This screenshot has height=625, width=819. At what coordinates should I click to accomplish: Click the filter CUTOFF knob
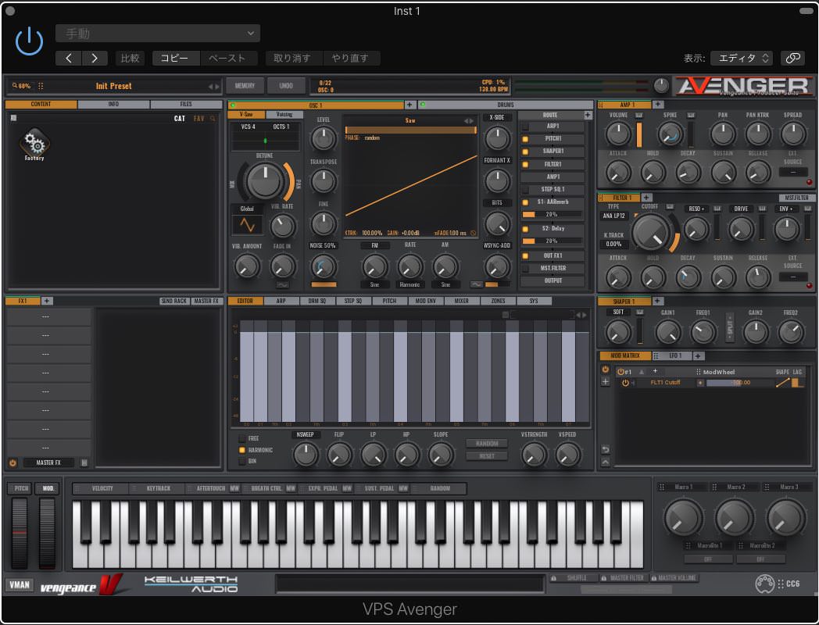[x=651, y=232]
